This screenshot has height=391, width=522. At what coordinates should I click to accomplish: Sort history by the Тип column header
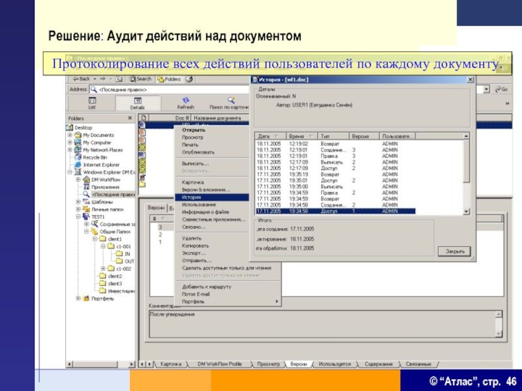[325, 136]
